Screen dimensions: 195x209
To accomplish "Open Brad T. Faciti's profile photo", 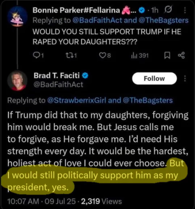I will tap(17, 81).
